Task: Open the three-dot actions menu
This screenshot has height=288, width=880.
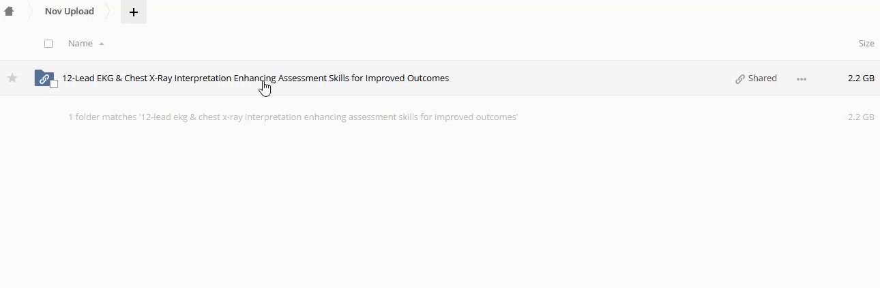Action: click(802, 78)
